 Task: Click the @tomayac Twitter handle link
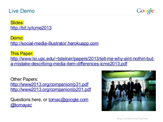point(21,105)
